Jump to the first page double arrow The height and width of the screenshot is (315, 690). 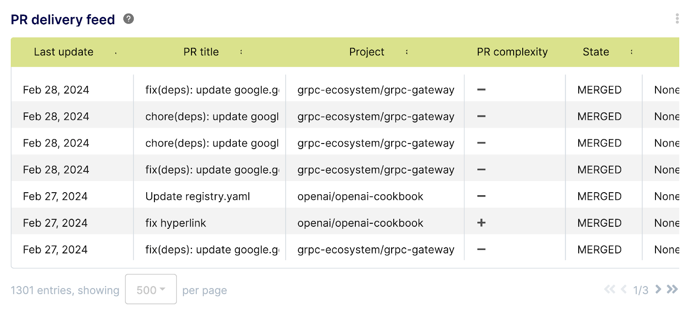[x=609, y=289]
